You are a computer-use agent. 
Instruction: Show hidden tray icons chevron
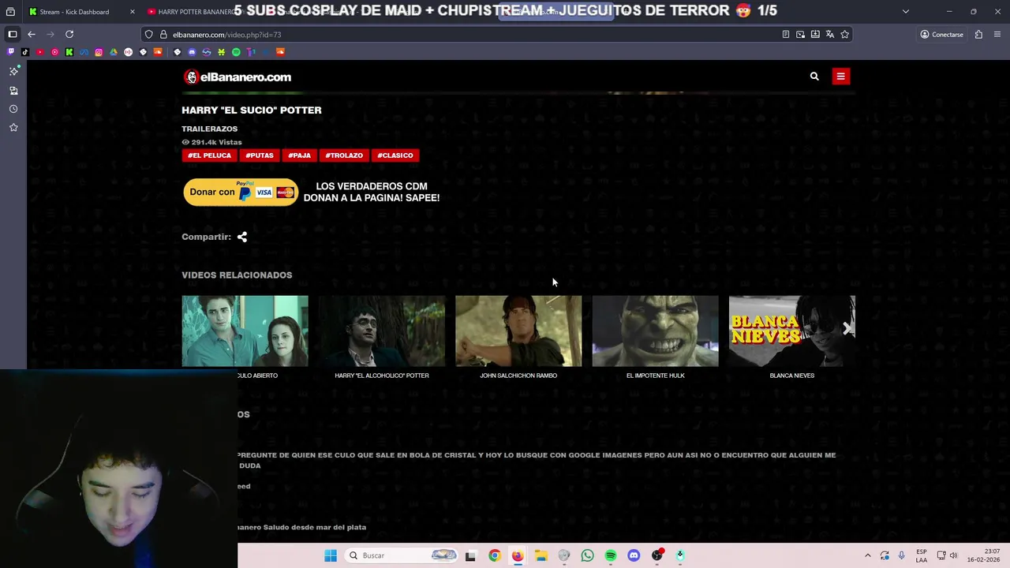[x=868, y=555]
